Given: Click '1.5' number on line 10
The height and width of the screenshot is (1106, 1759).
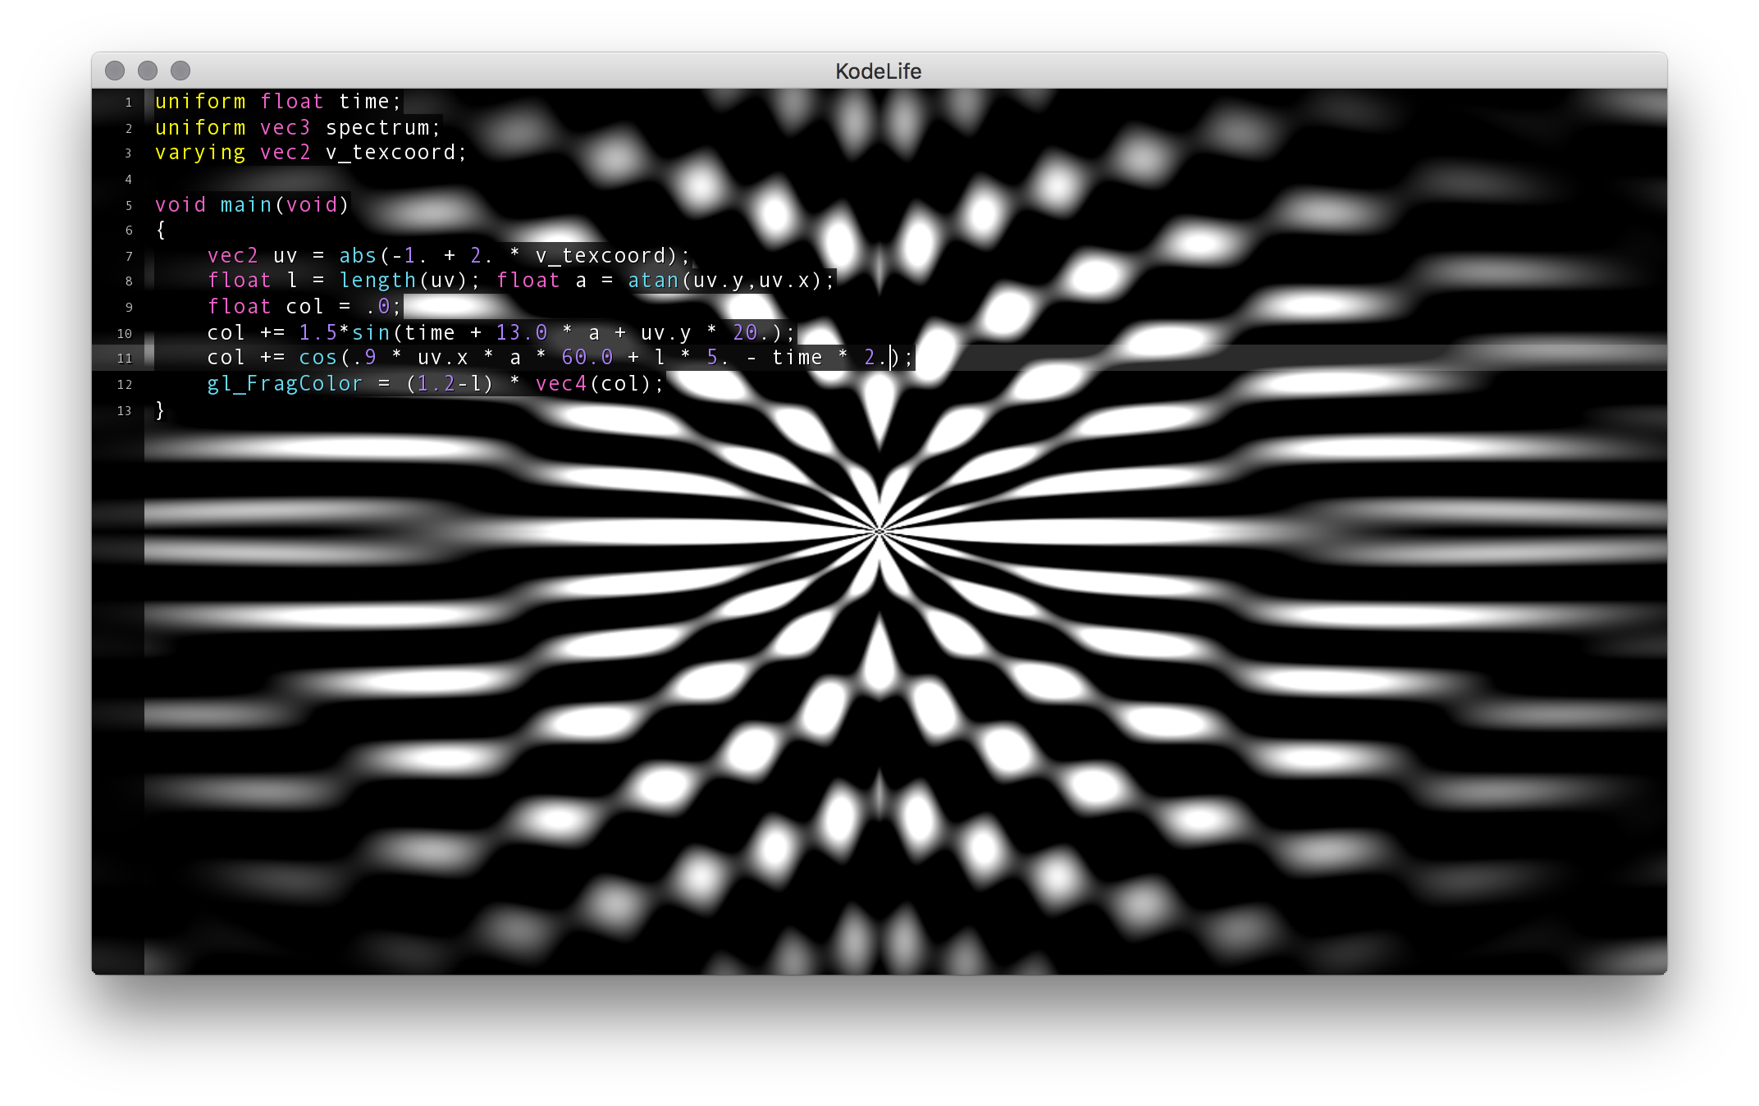Looking at the screenshot, I should [x=318, y=333].
